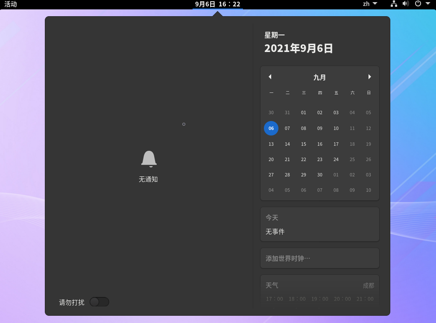Click the bell notification icon

point(149,159)
